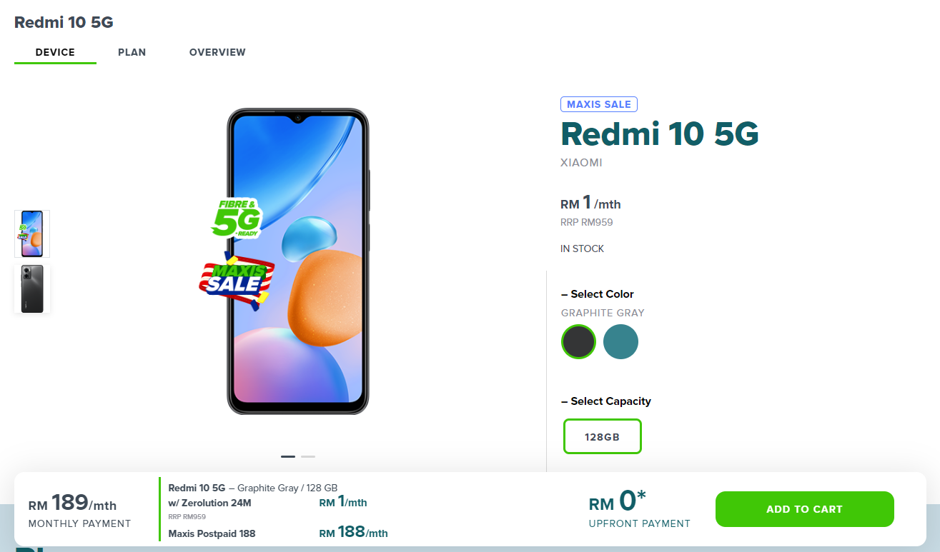Select the rear view phone thumbnail
The height and width of the screenshot is (552, 940).
[x=32, y=288]
